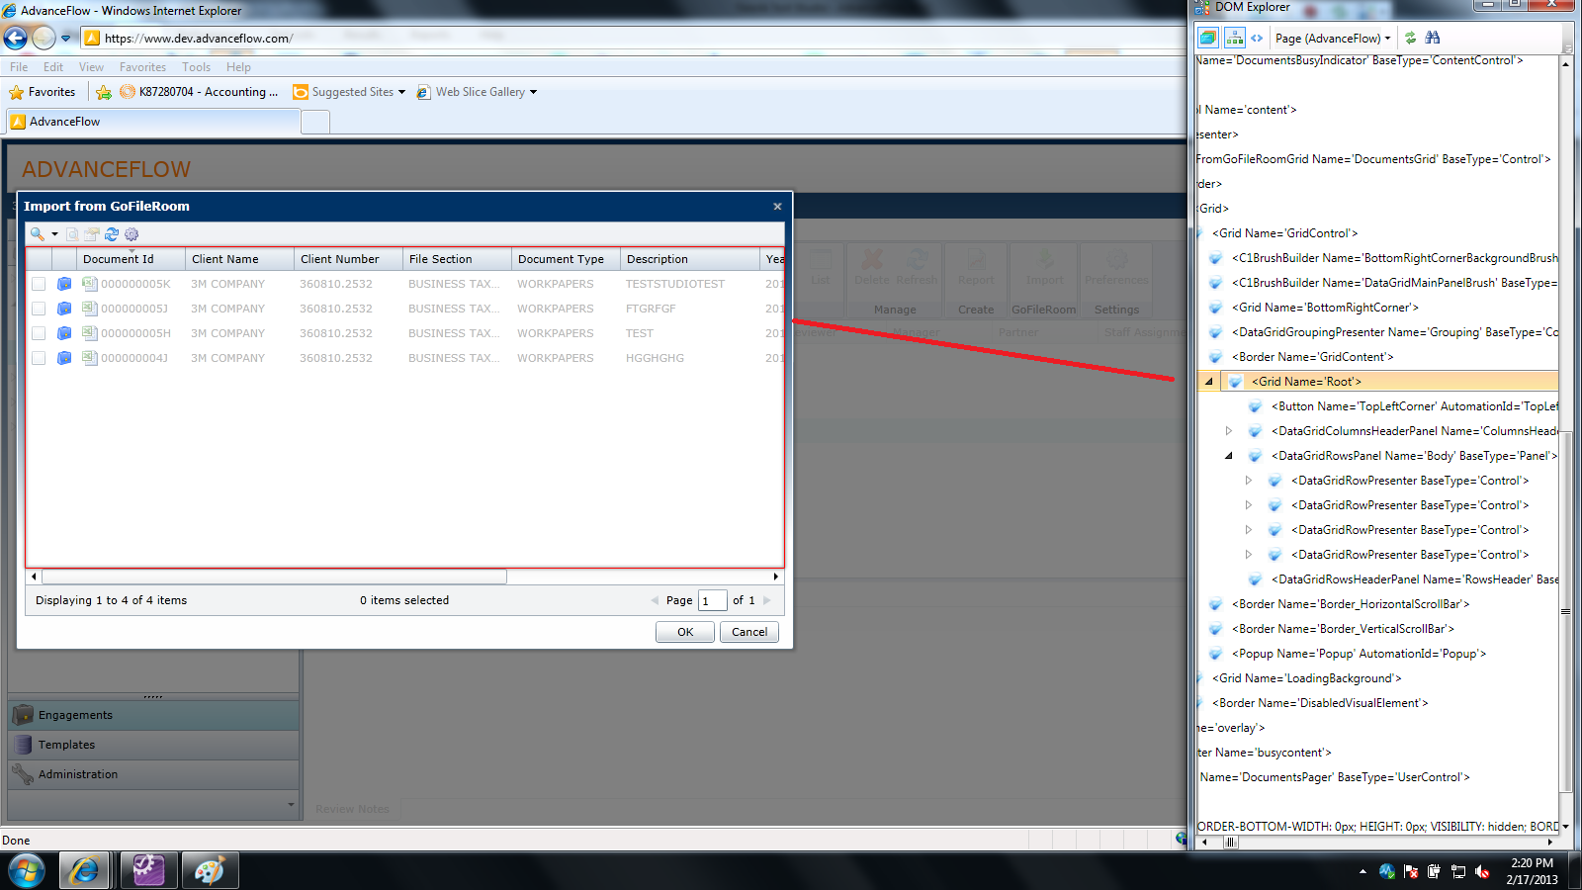The height and width of the screenshot is (890, 1582).
Task: Check the box for document 000000005J
Action: (x=39, y=309)
